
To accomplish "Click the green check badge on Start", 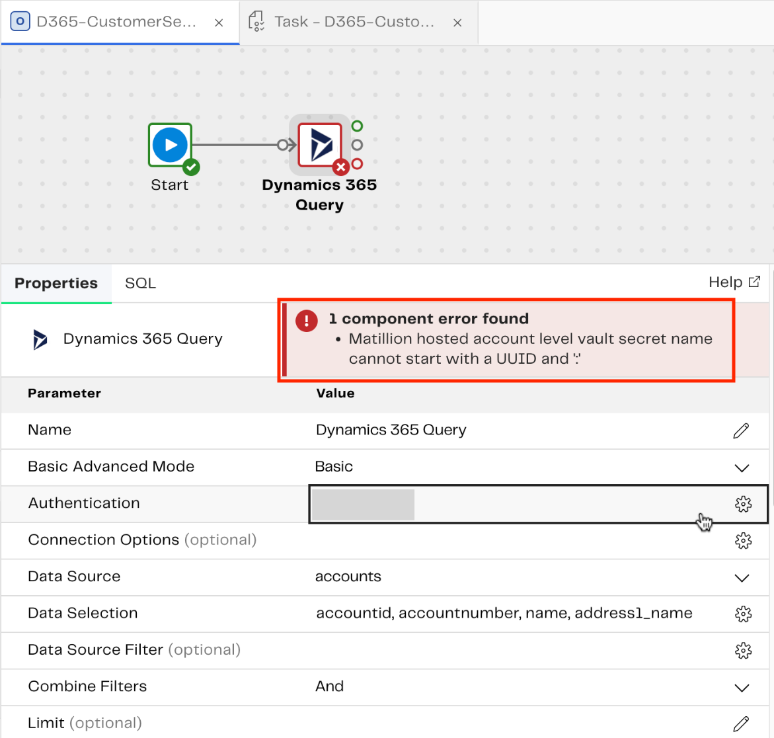I will pyautogui.click(x=191, y=167).
